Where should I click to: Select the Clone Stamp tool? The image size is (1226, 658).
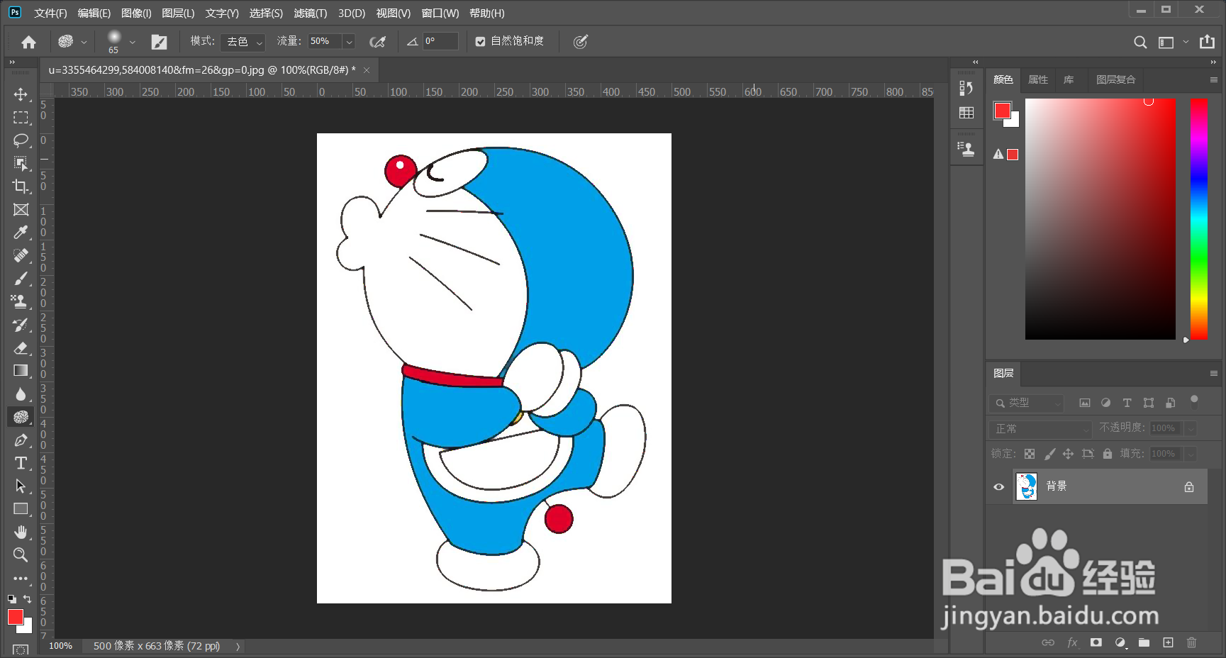tap(21, 301)
